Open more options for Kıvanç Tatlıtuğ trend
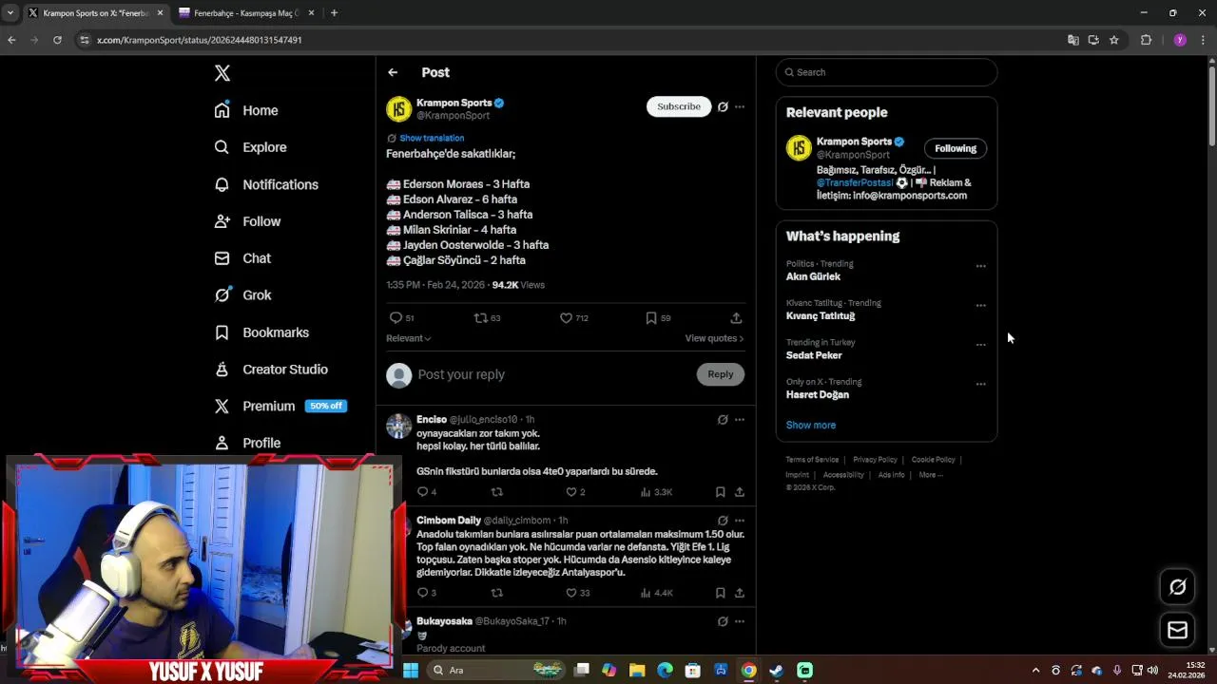1217x684 pixels. (981, 306)
